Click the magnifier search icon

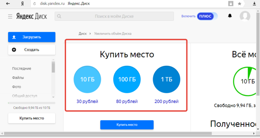59,16
